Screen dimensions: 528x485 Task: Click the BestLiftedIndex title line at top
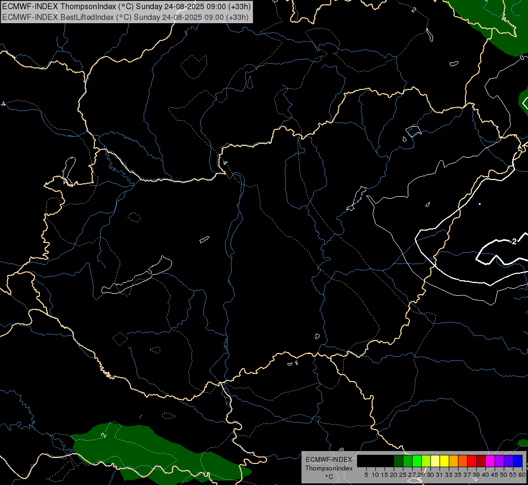126,17
